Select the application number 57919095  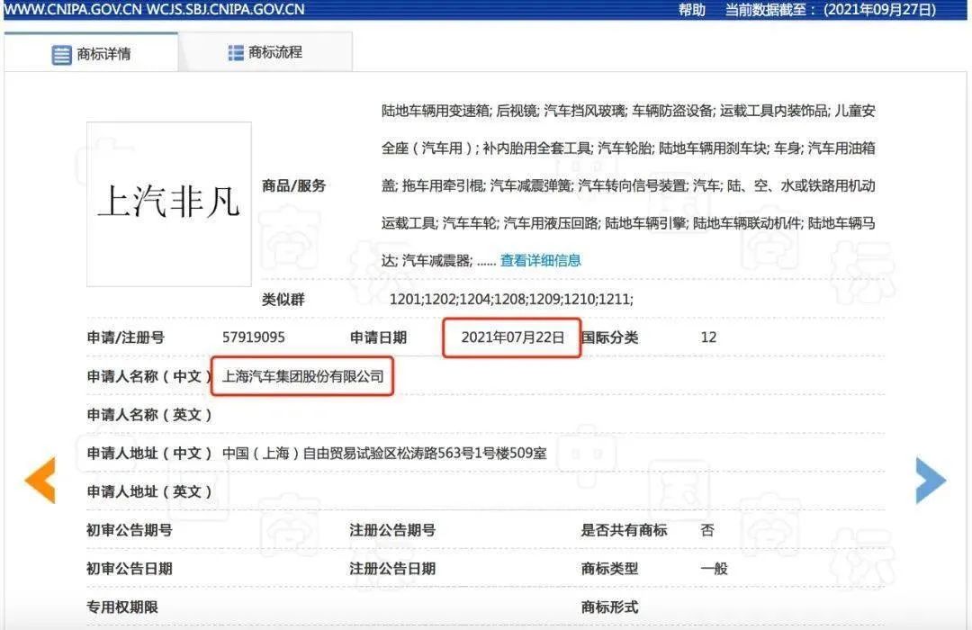pos(254,337)
